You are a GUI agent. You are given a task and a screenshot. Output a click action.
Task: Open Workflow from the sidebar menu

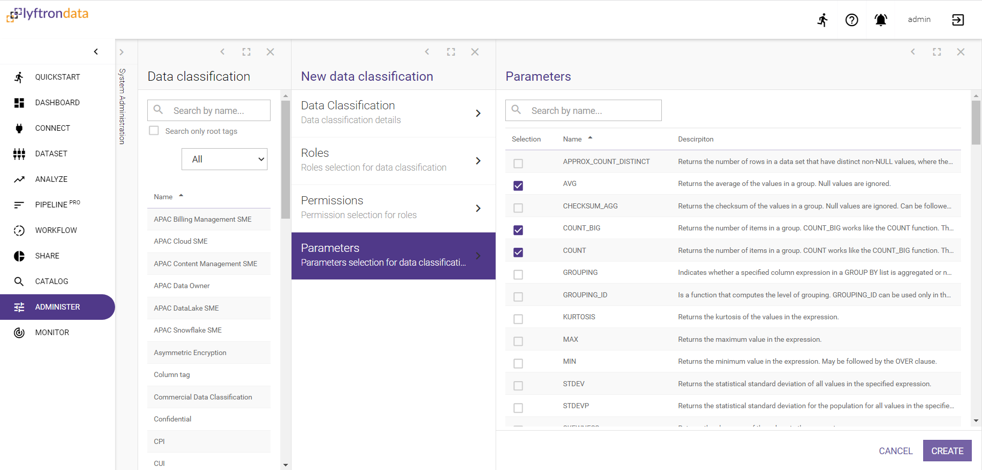click(57, 230)
